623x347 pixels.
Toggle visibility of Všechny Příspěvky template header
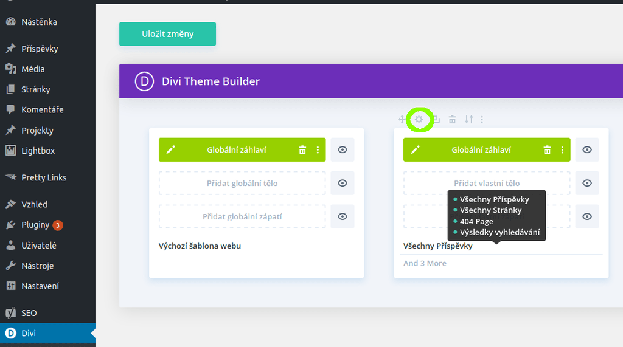coord(587,149)
